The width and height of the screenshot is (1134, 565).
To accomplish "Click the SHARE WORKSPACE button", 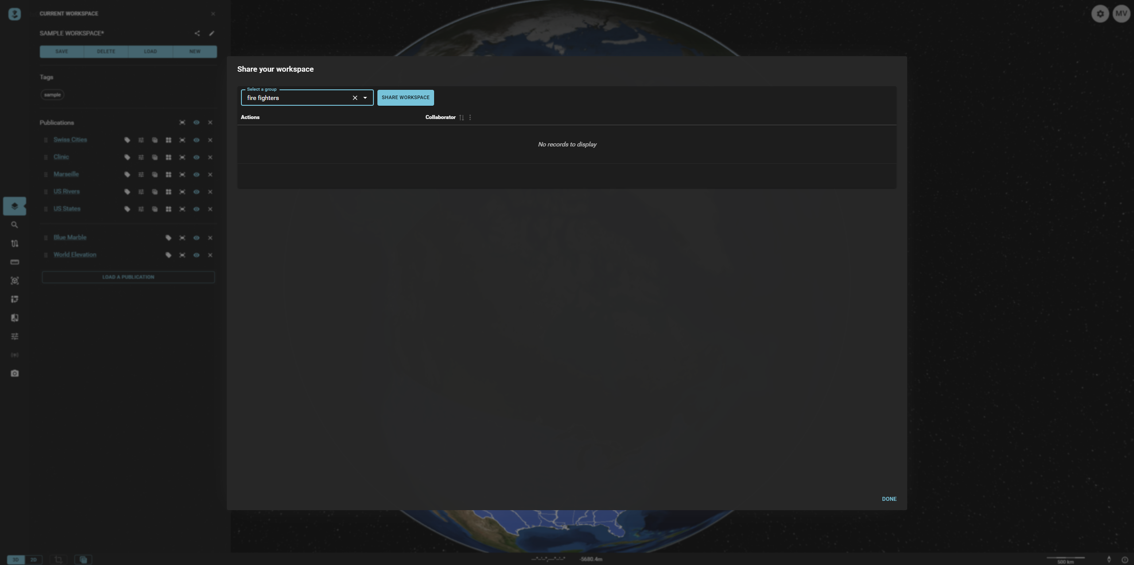I will [x=405, y=97].
